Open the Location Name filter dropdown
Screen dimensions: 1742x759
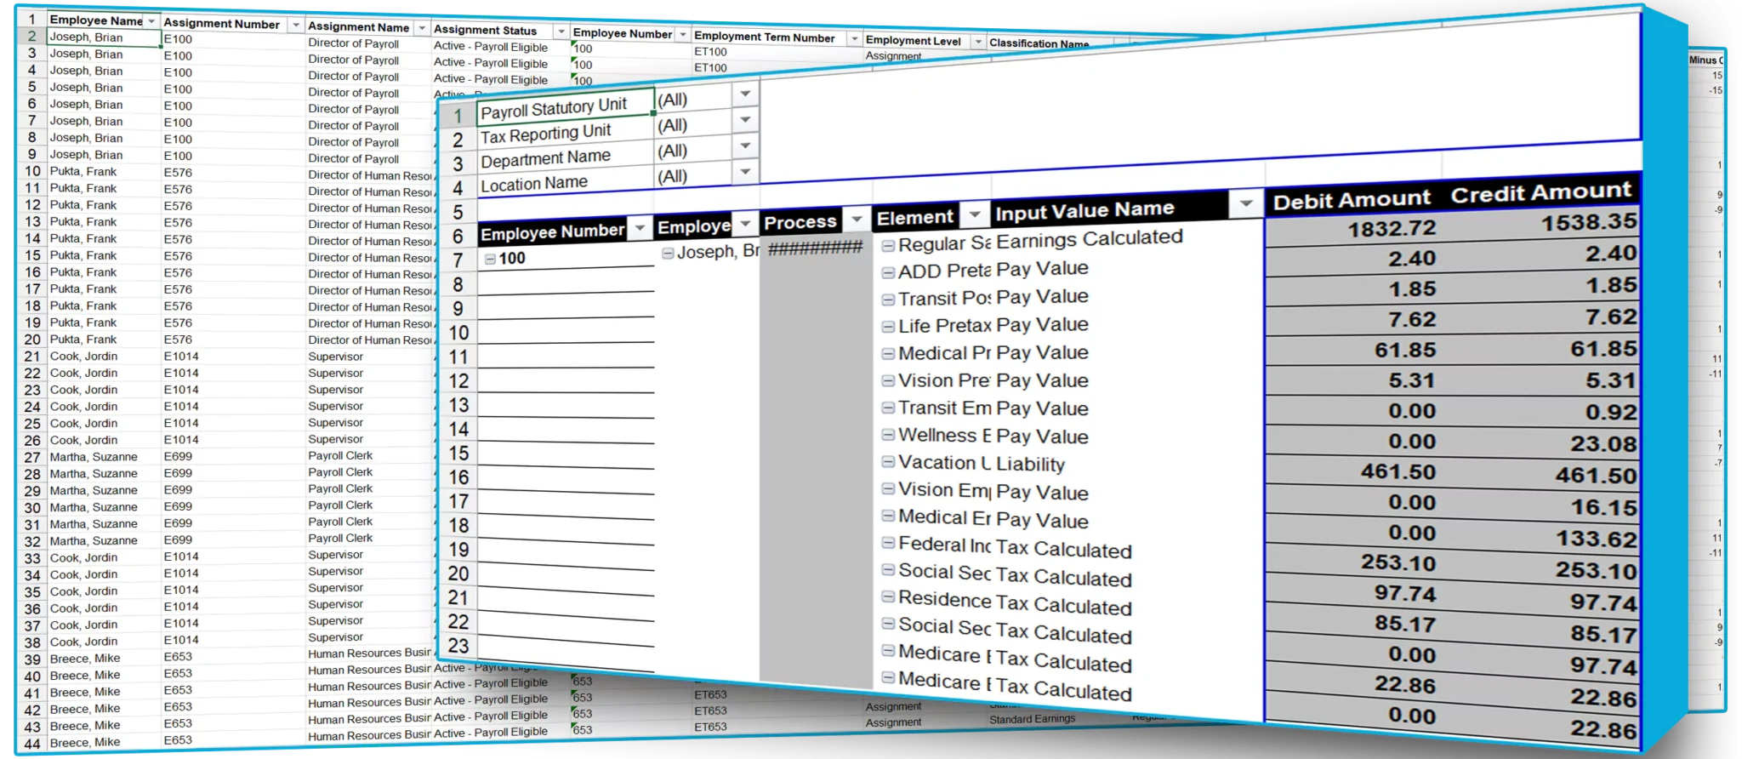(x=745, y=172)
